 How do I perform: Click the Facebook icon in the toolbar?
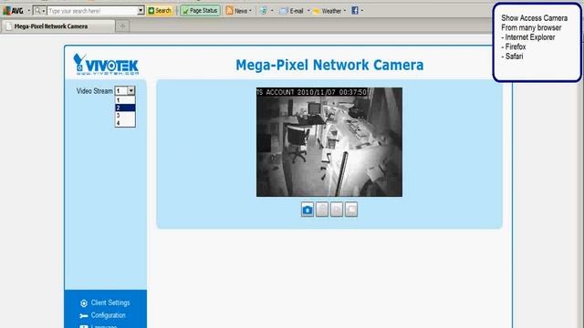click(x=355, y=11)
